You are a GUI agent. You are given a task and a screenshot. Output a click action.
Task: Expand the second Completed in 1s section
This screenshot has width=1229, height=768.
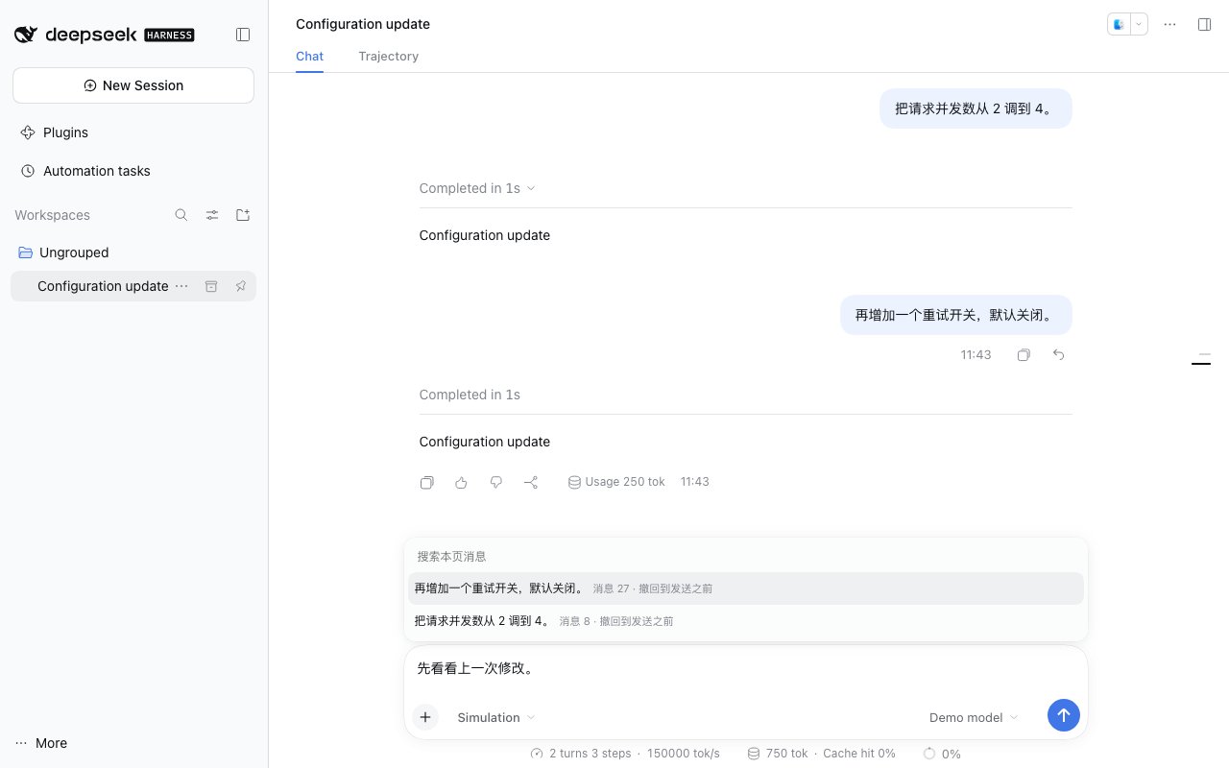point(470,395)
